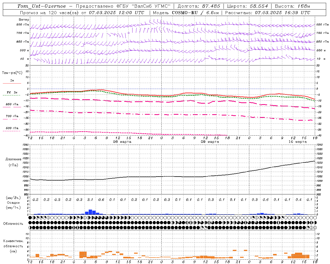Click the '0.4' three-hour precipitation value
This screenshot has width=330, height=264.
299,200
